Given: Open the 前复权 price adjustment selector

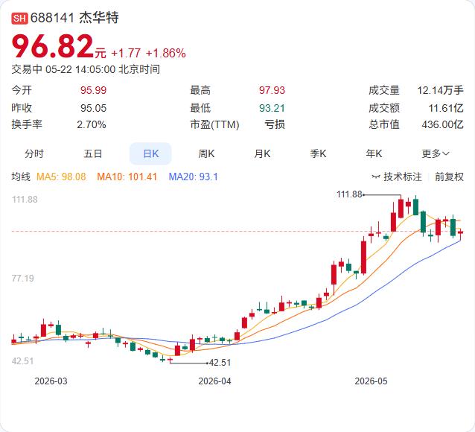Looking at the screenshot, I should point(449,177).
